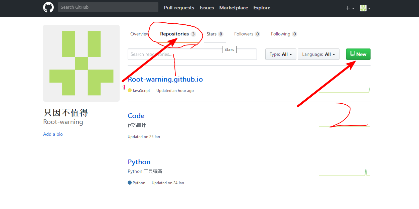Viewport: 419px width, 209px height.
Task: Open the user avatar menu in header
Action: click(x=365, y=8)
